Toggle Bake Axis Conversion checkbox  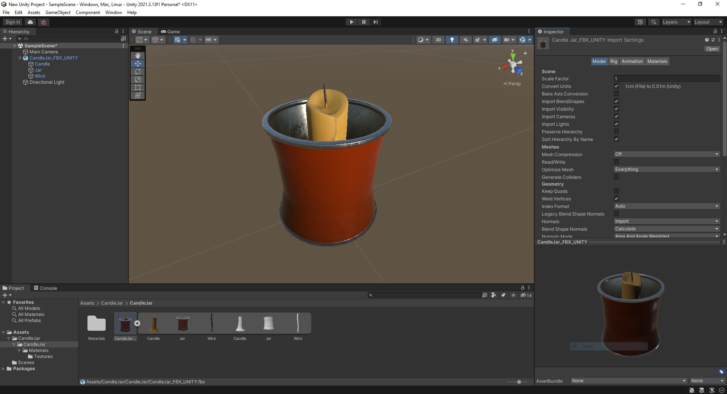[616, 94]
